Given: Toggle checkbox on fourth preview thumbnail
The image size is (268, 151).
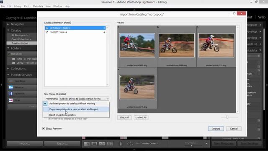Looking at the screenshot, I should click(x=119, y=69).
